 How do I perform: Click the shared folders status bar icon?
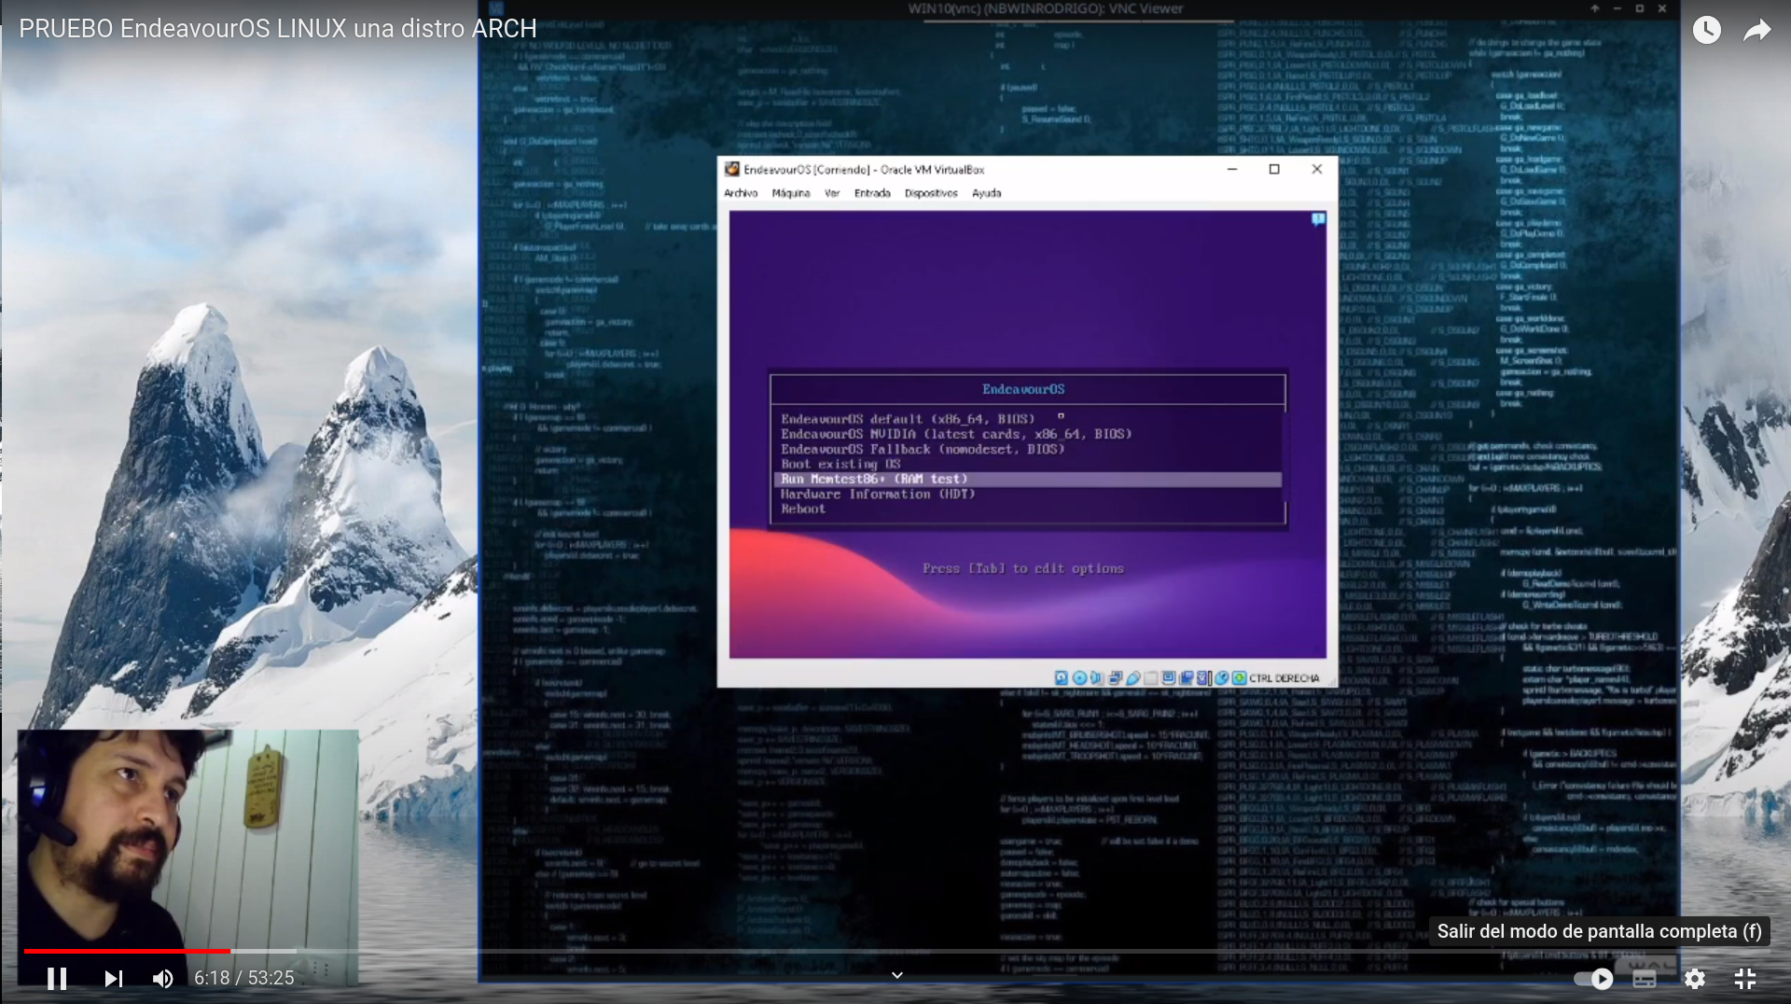[1151, 678]
